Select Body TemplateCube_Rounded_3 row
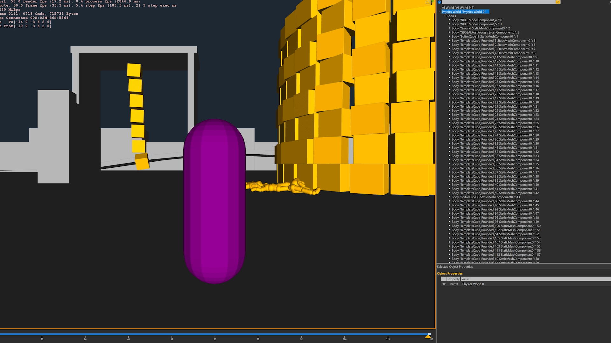This screenshot has width=611, height=343. coord(493,49)
